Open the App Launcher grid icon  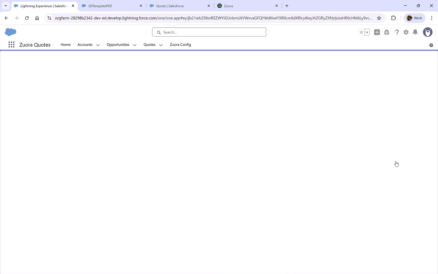coord(11,44)
